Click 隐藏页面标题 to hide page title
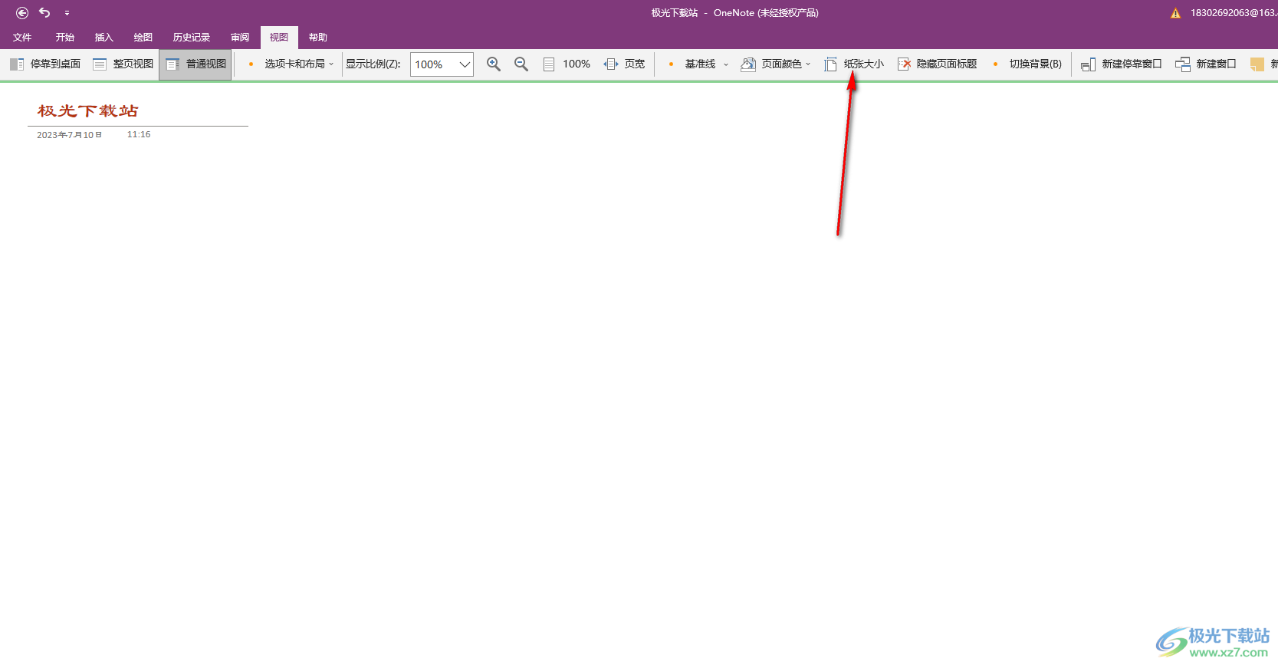1278x665 pixels. pyautogui.click(x=937, y=64)
